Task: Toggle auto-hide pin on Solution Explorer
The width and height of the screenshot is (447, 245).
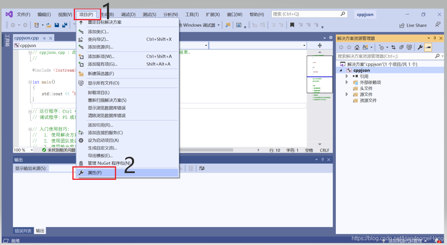Action: point(435,38)
